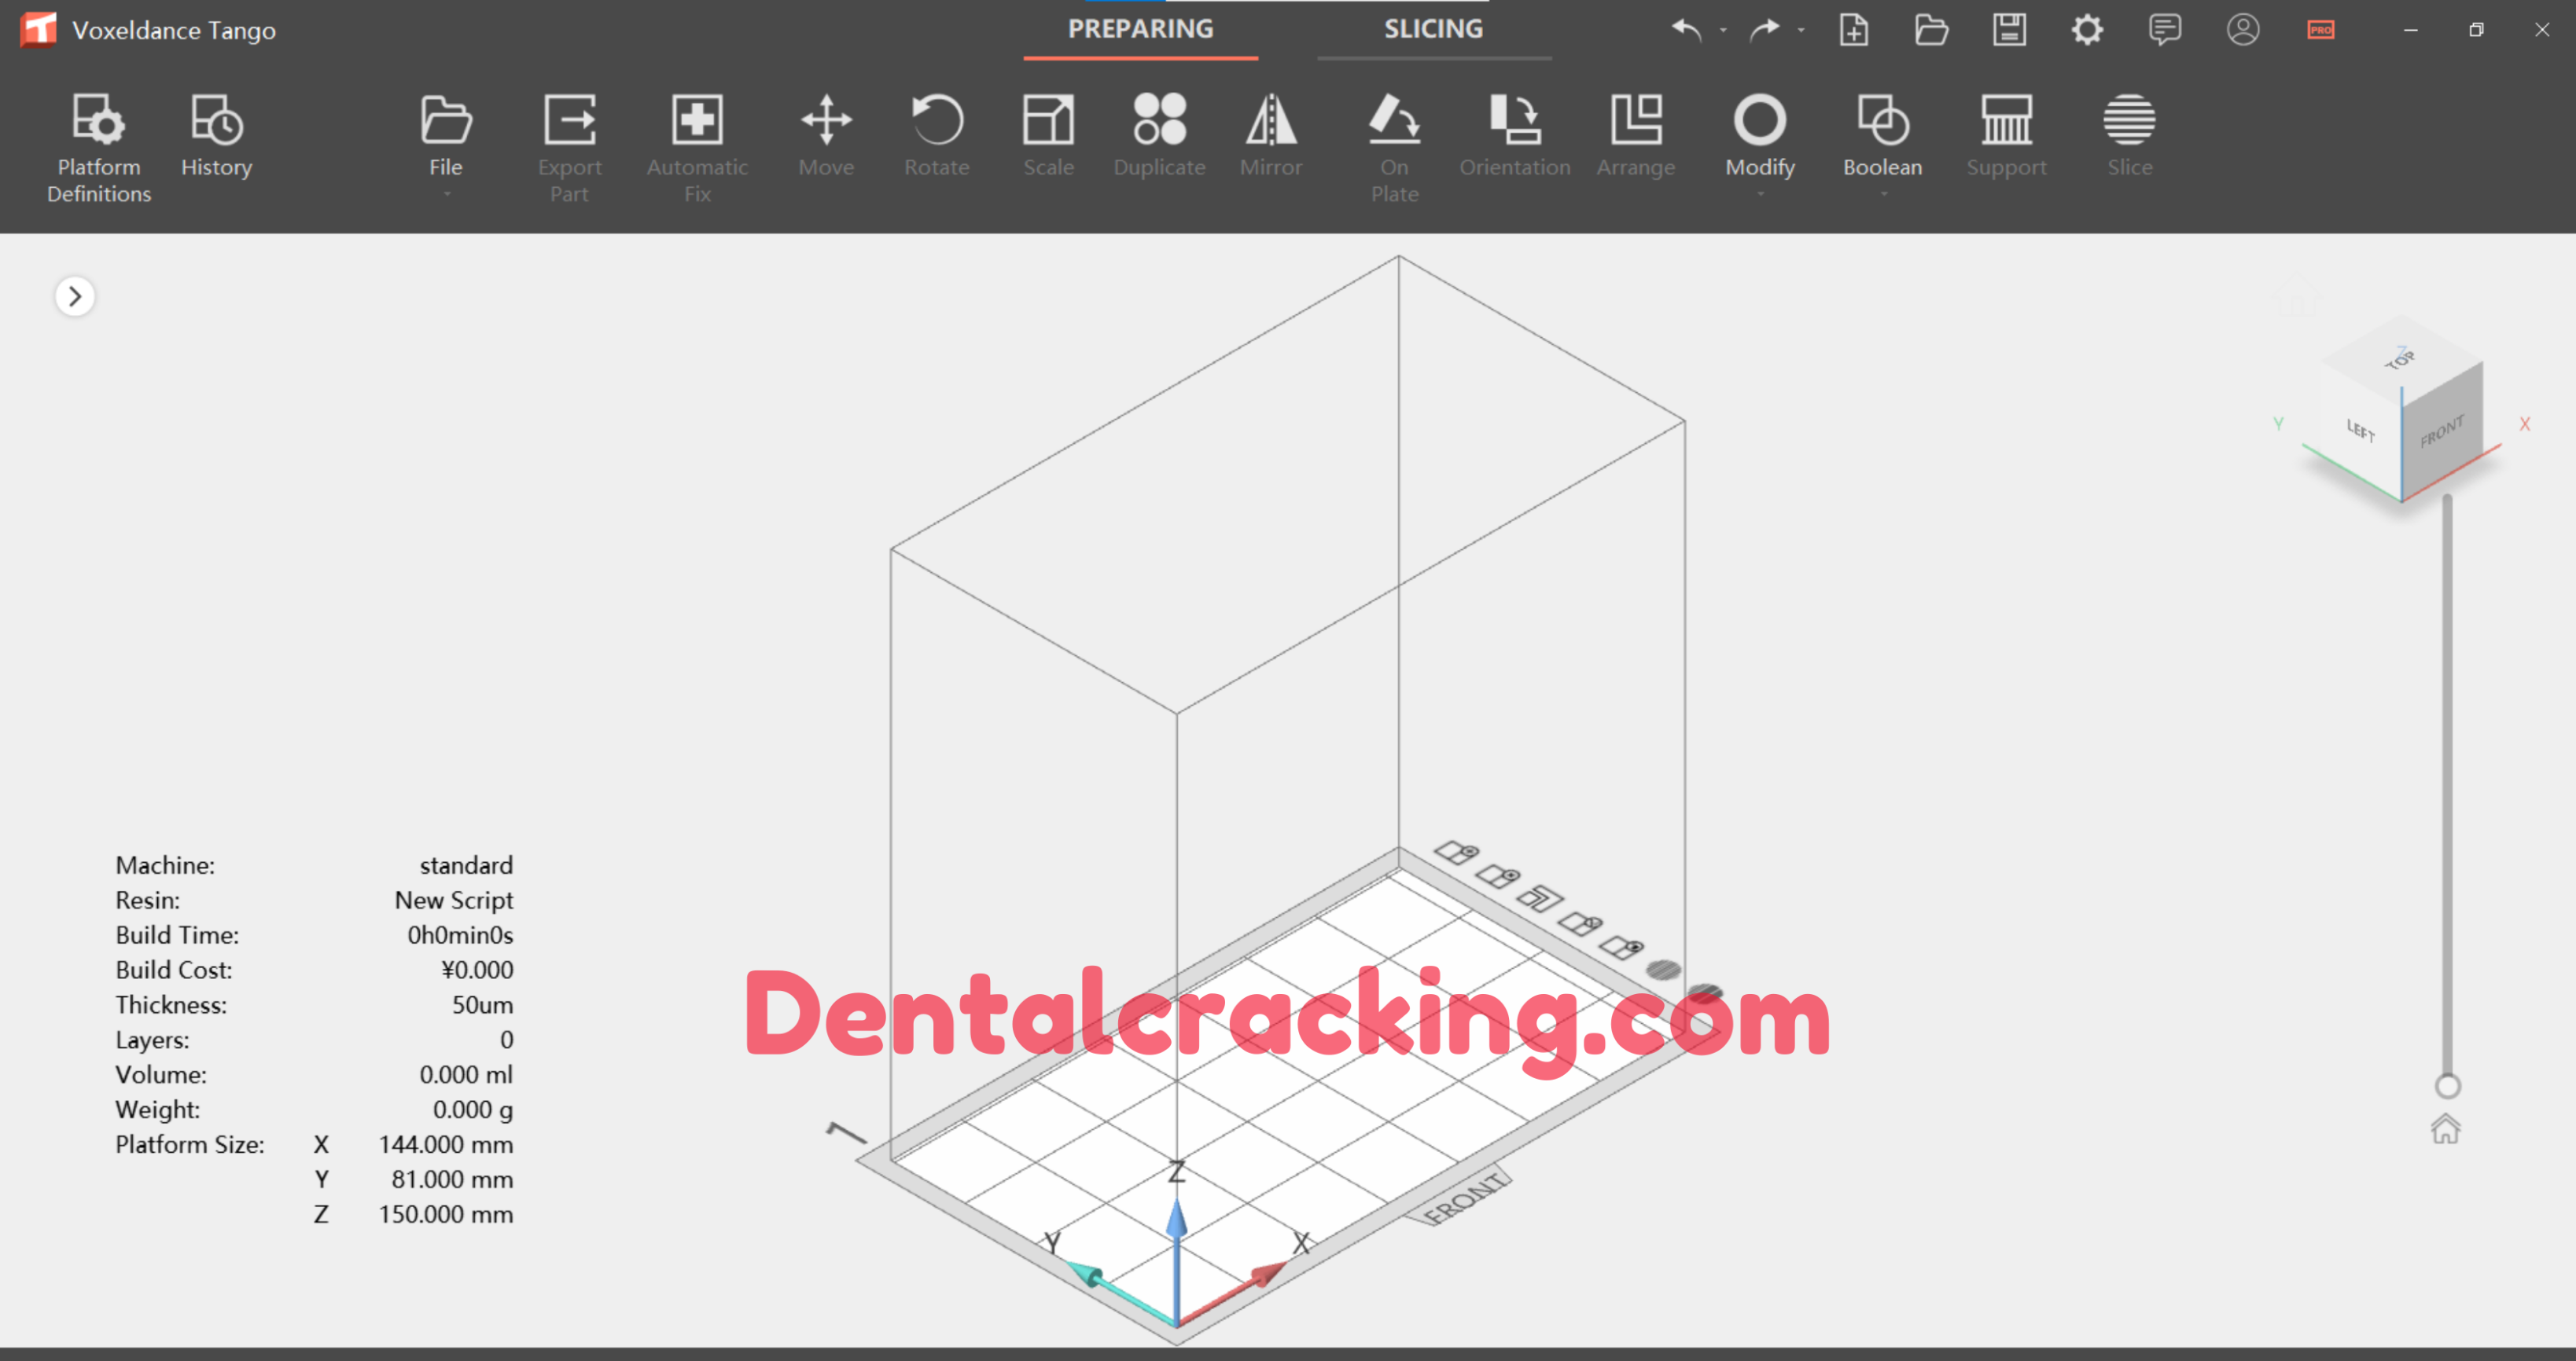Run Automatic Fix tool
The image size is (2576, 1361).
point(697,149)
